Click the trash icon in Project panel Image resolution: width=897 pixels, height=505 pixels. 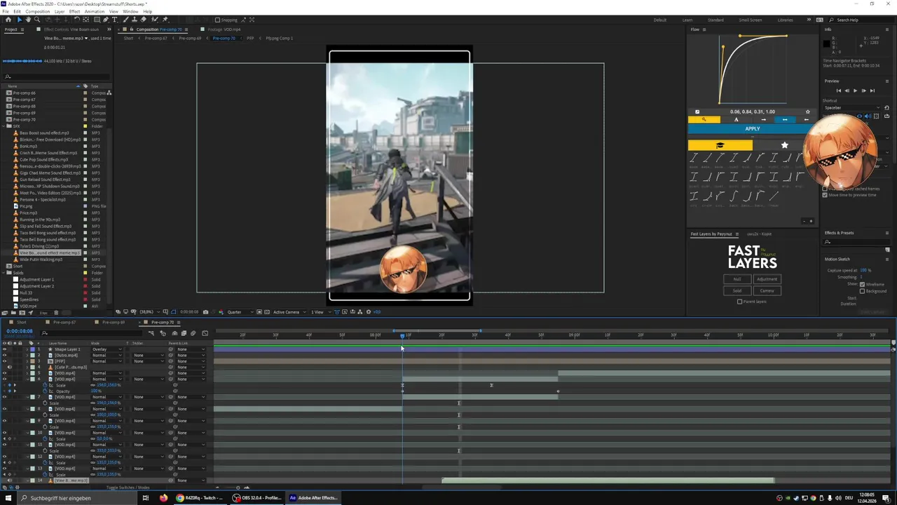point(56,313)
